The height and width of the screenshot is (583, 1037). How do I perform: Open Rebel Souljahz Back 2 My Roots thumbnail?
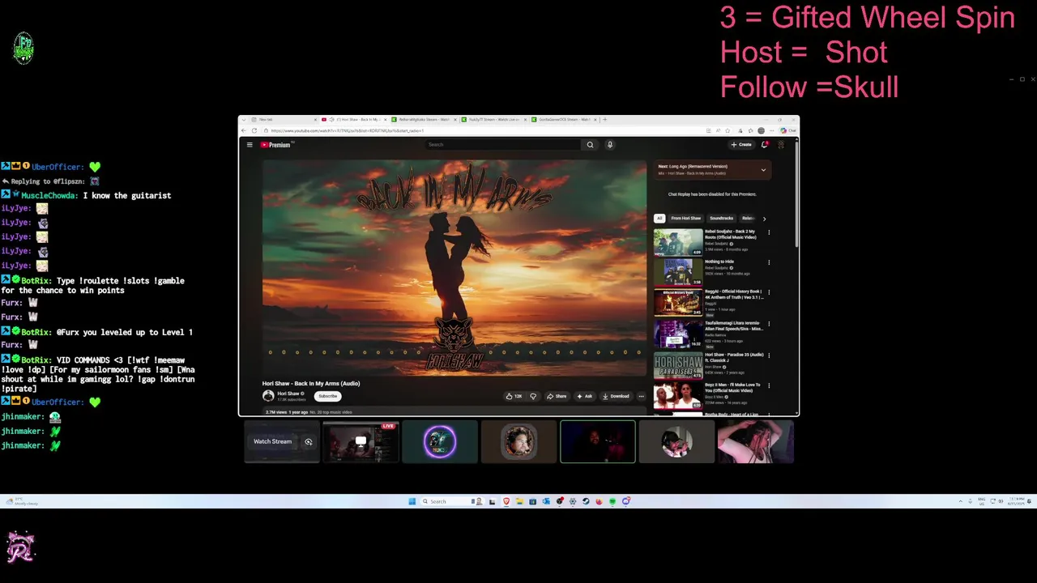[678, 242]
